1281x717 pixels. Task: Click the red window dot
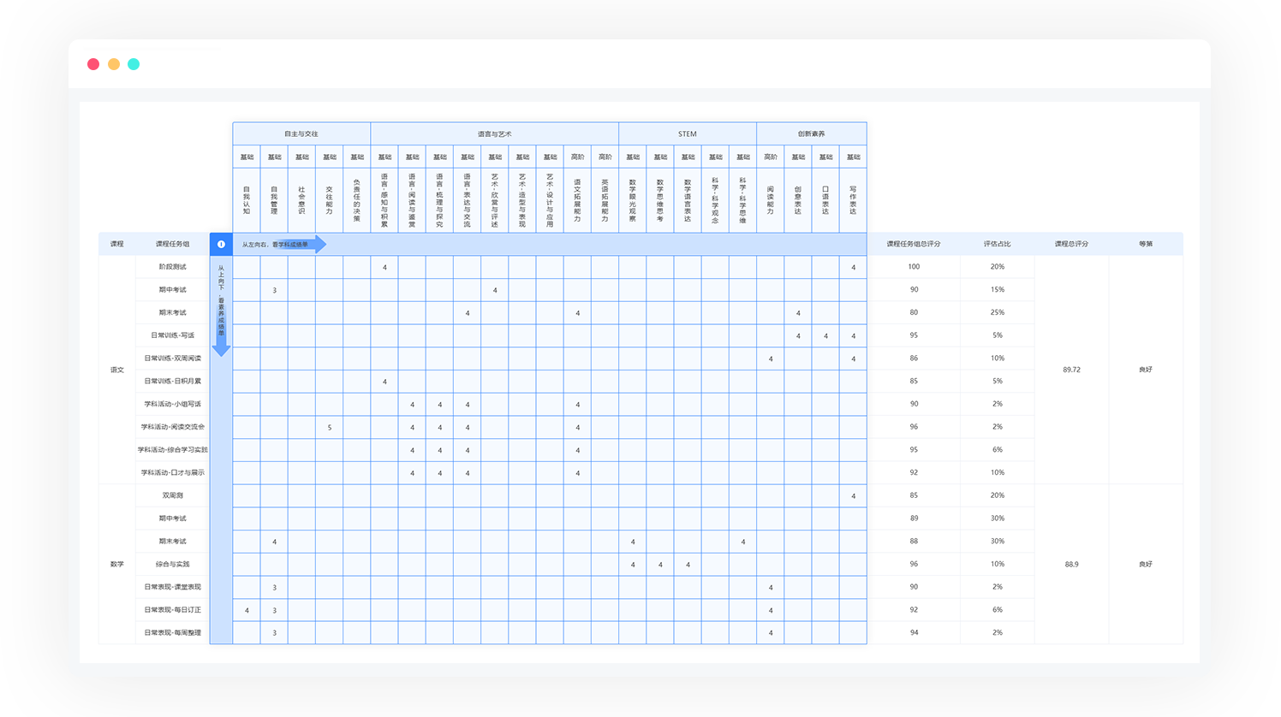[x=93, y=64]
